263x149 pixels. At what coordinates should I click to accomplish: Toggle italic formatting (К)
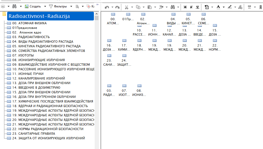(191, 7)
